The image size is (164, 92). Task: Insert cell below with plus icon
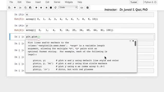[x=15, y=7]
